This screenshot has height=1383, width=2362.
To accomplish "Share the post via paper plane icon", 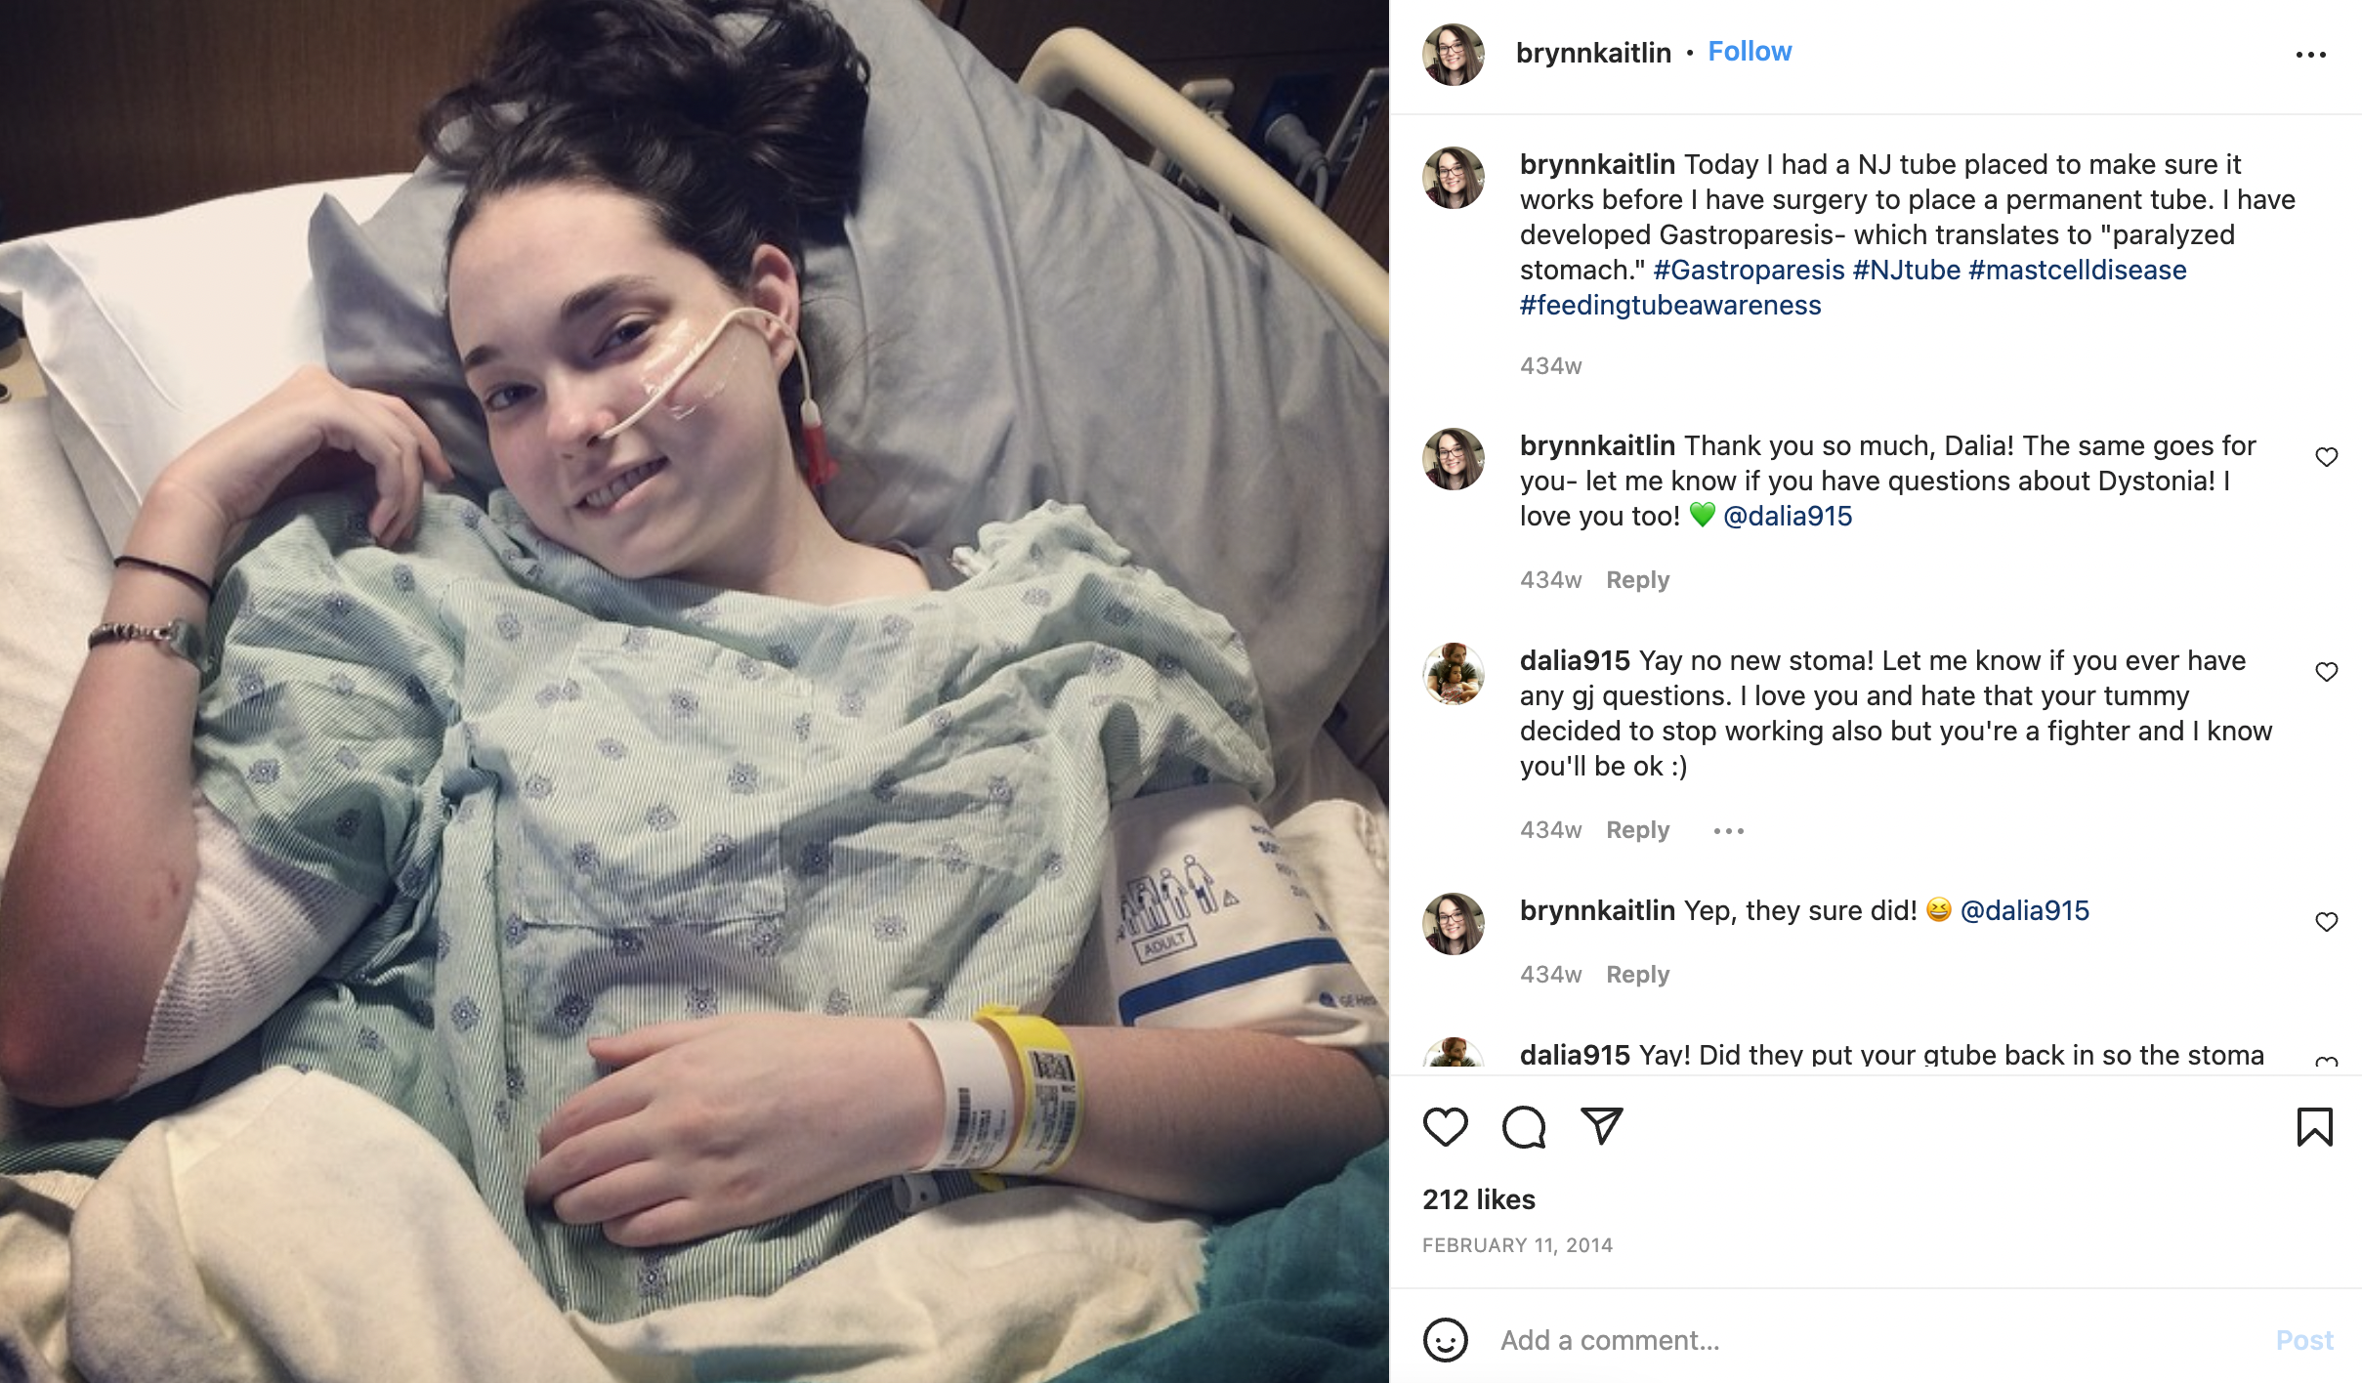I will [x=1602, y=1126].
